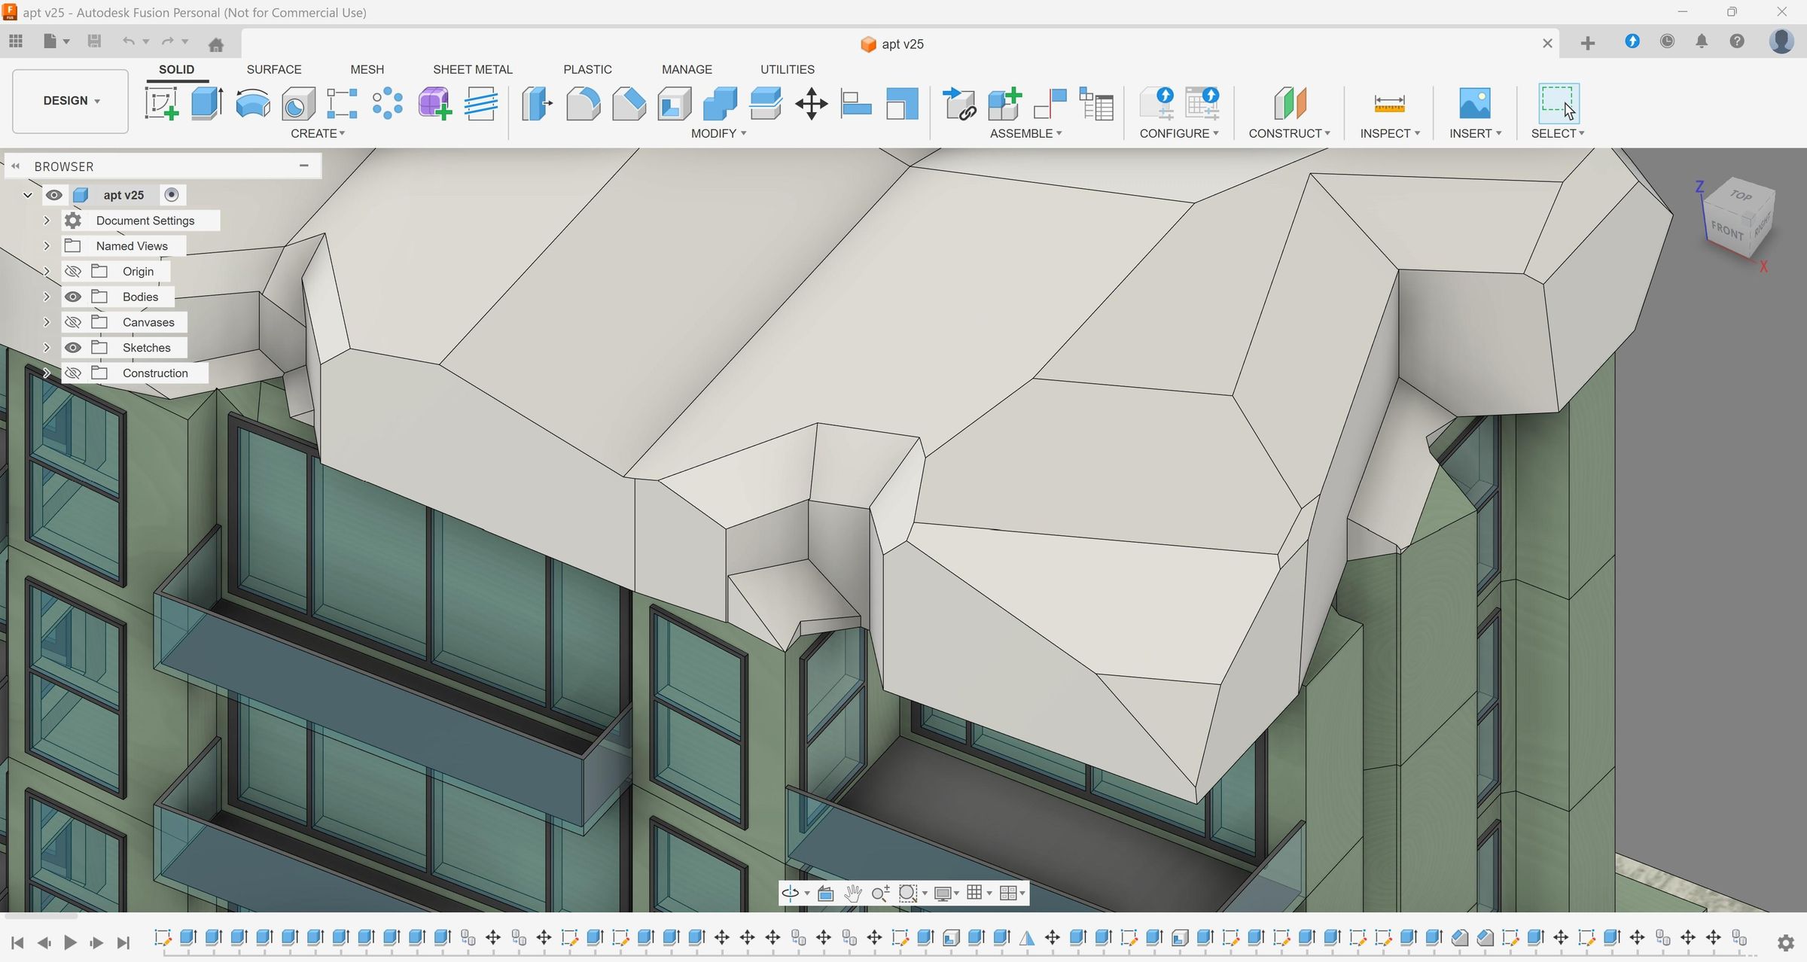Switch to the SHEET METAL tab
This screenshot has height=962, width=1807.
click(x=473, y=69)
